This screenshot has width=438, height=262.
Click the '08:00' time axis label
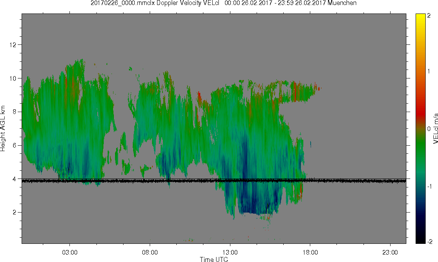(x=150, y=252)
